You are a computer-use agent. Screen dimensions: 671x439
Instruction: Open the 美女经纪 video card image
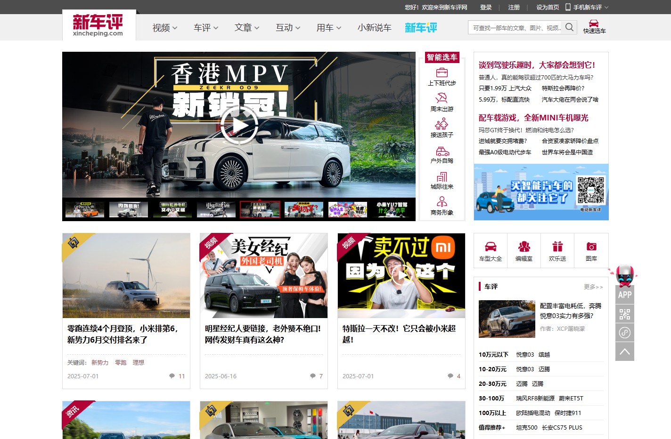point(264,276)
